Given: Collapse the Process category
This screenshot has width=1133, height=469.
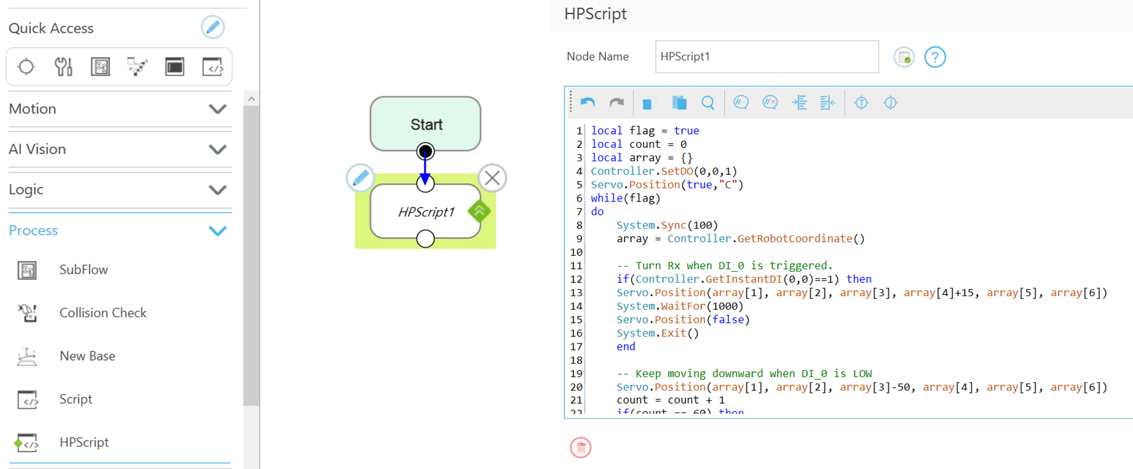Looking at the screenshot, I should click(217, 231).
